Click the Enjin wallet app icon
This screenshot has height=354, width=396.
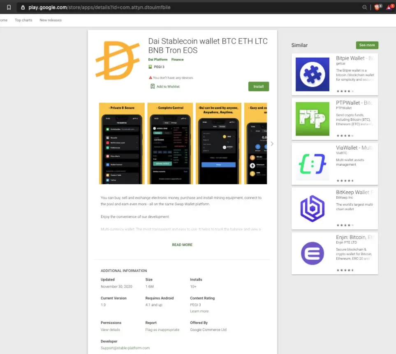pyautogui.click(x=313, y=253)
